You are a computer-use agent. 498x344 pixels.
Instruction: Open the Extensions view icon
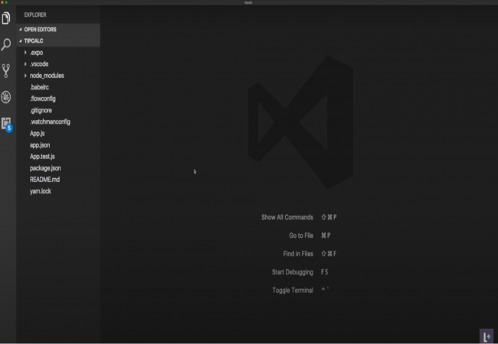6,124
